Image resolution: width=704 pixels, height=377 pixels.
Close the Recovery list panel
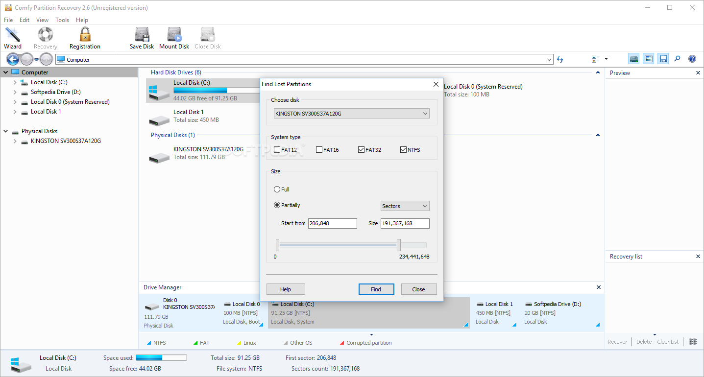698,257
